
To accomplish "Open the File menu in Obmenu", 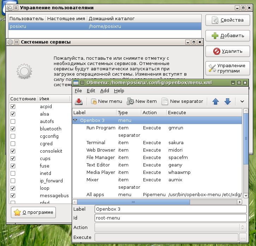I will coord(78,91).
